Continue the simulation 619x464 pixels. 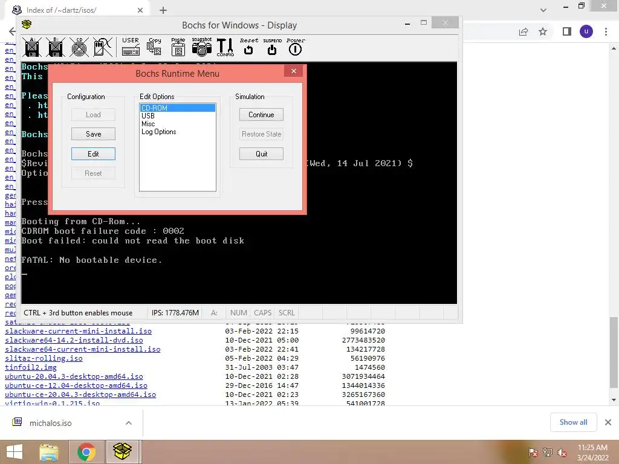(x=261, y=114)
